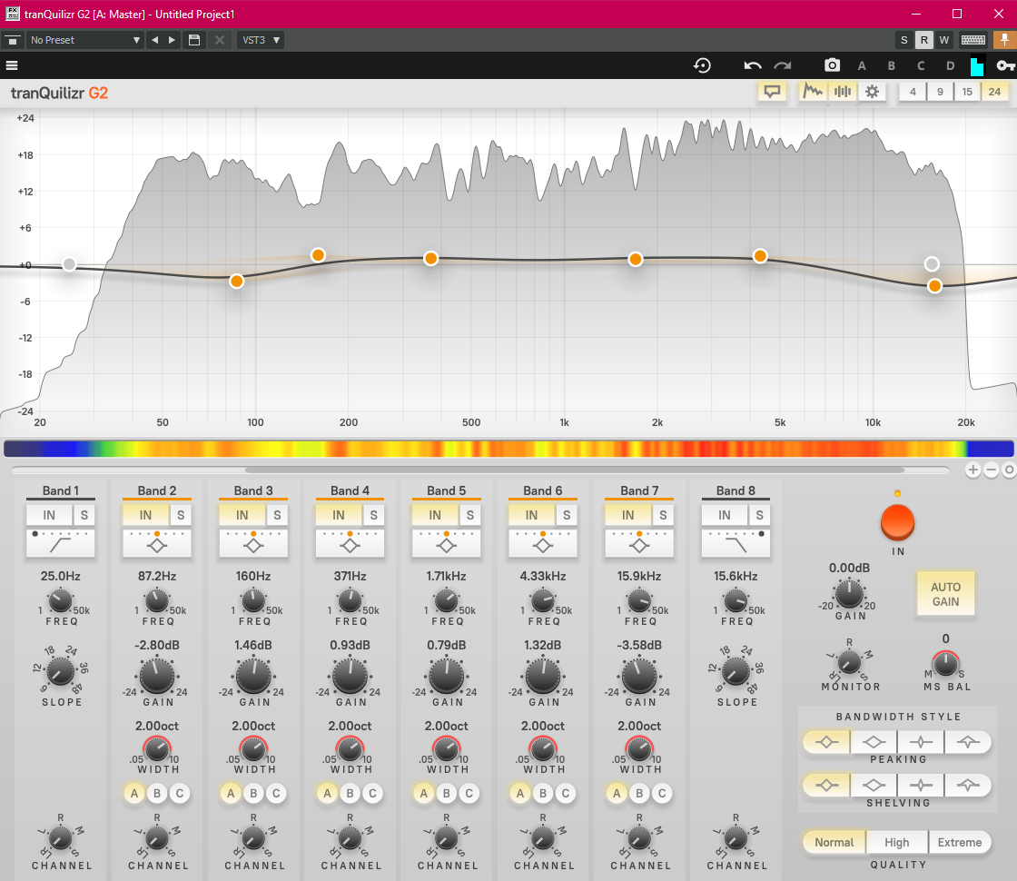Solo Band 3 with its S button
The height and width of the screenshot is (881, 1017).
pos(277,515)
